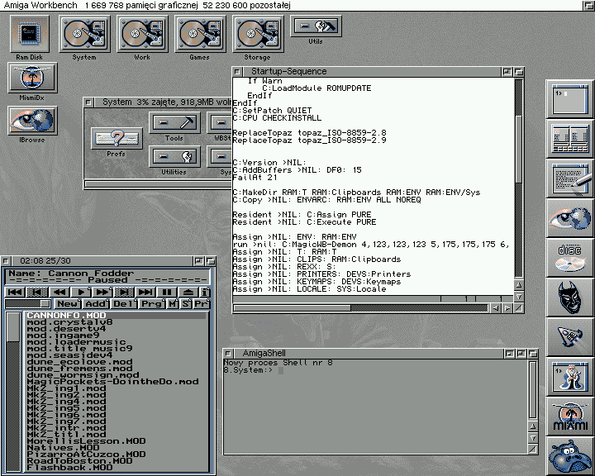The width and height of the screenshot is (595, 476).
Task: Click the Pr button in player
Action: point(202,303)
